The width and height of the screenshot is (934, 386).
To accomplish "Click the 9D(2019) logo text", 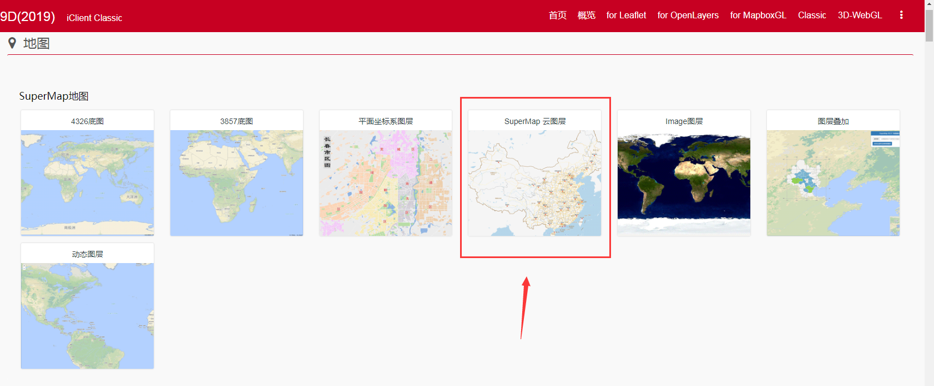I will pyautogui.click(x=27, y=17).
